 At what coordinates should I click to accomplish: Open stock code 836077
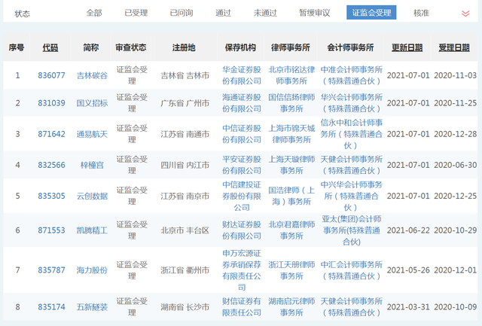[x=51, y=75]
